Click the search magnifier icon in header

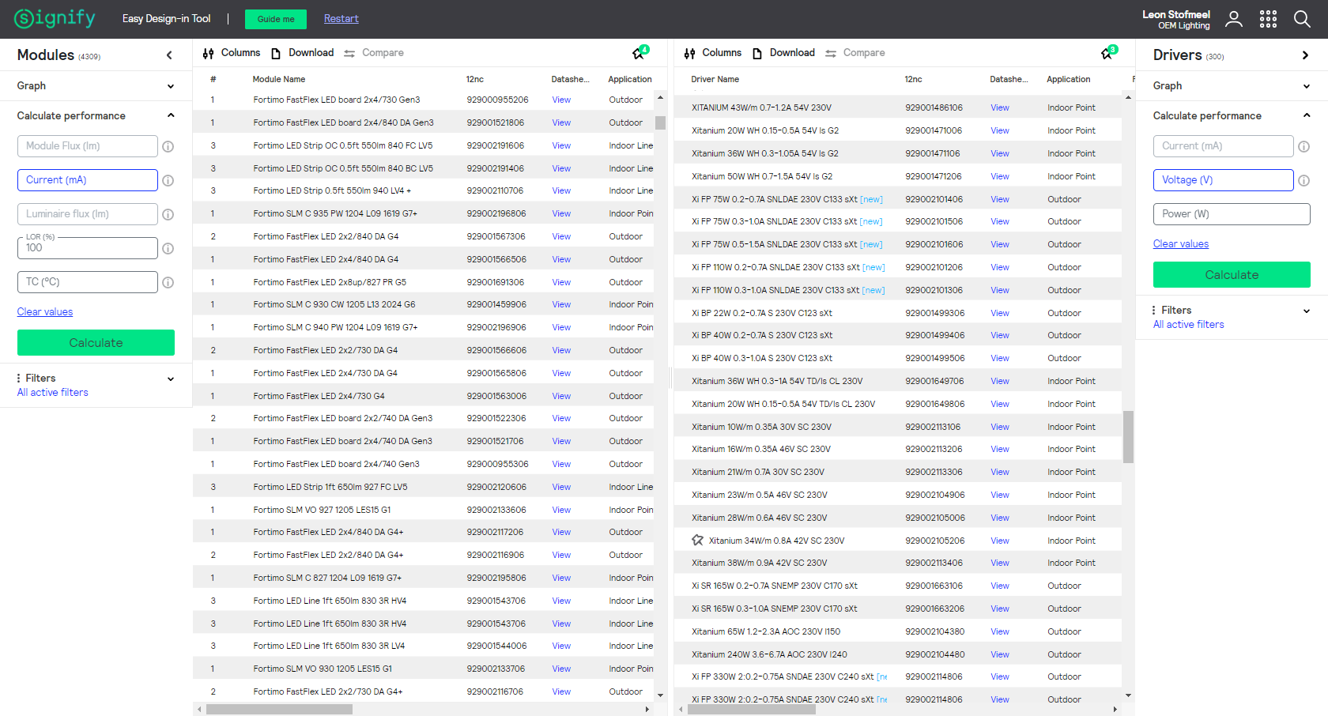[1302, 19]
